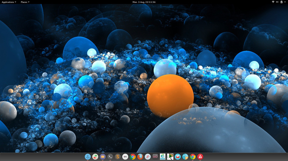
Task: Open the pink double-circle dock icon
Action: [155, 157]
